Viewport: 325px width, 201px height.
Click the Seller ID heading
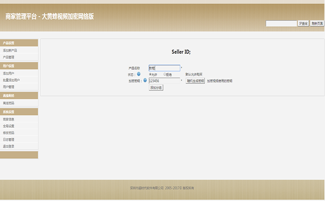(x=181, y=52)
